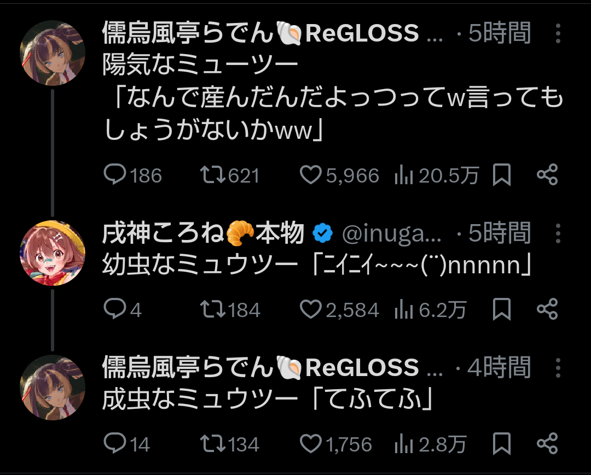
Task: View analytics showing 2.8万 views
Action: click(x=403, y=444)
